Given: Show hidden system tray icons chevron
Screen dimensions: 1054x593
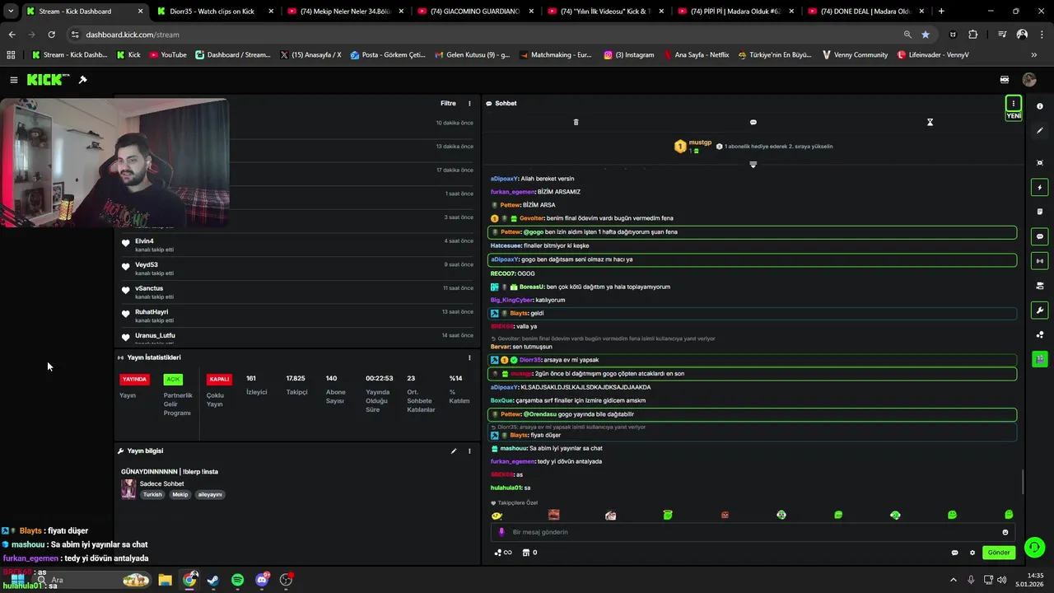Looking at the screenshot, I should point(954,580).
